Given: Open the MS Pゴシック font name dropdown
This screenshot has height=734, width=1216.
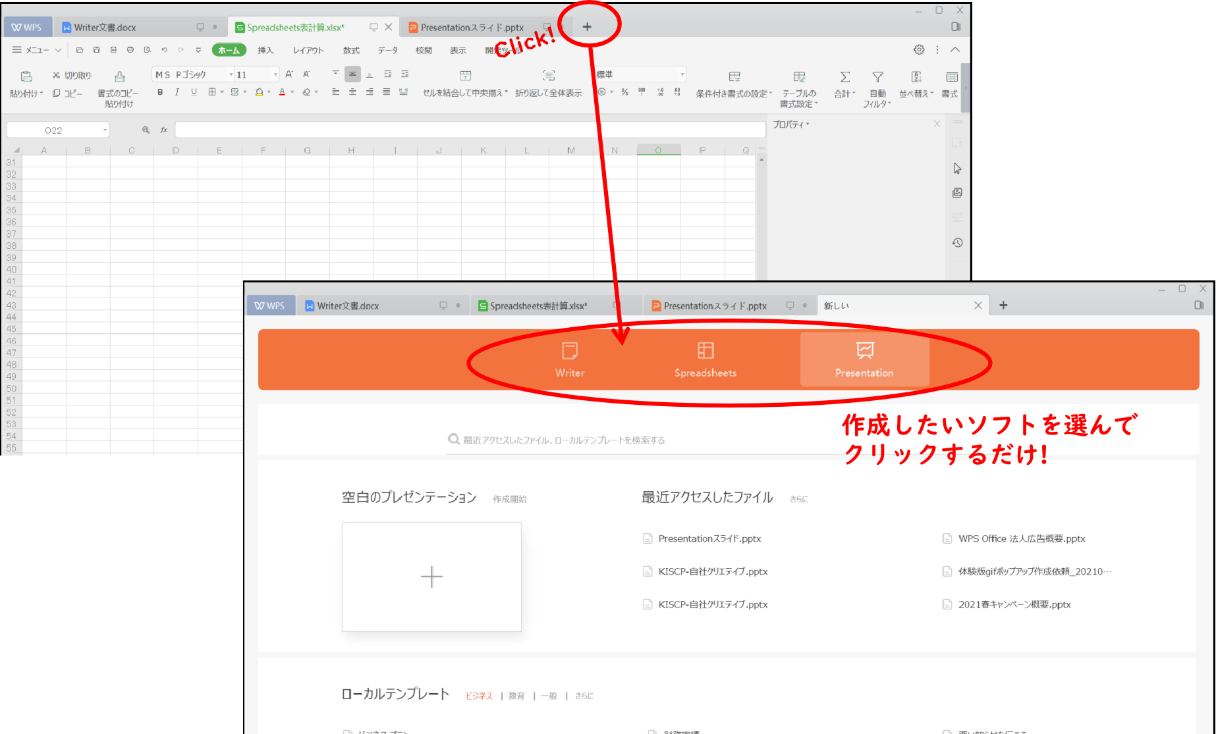Looking at the screenshot, I should point(231,75).
